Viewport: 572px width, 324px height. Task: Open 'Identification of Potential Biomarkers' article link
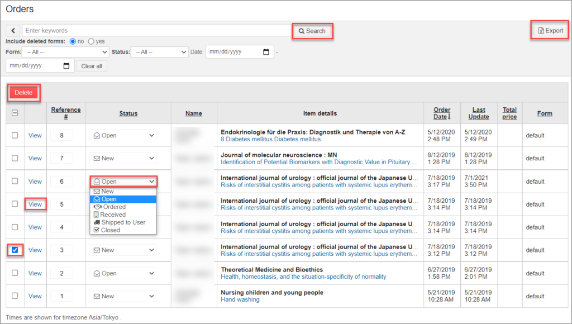coord(318,162)
